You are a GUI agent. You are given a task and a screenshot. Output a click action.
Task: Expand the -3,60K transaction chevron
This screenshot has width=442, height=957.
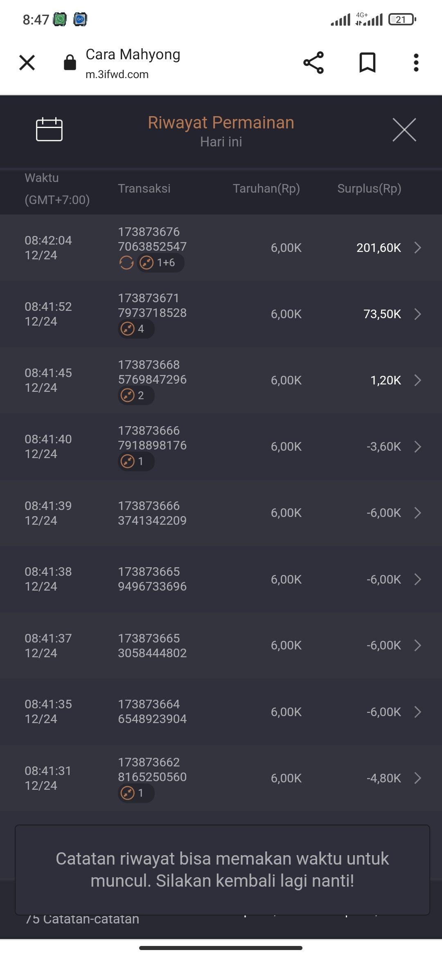pyautogui.click(x=417, y=447)
